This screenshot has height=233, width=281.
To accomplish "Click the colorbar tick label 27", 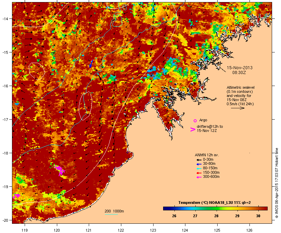I will [195, 216].
